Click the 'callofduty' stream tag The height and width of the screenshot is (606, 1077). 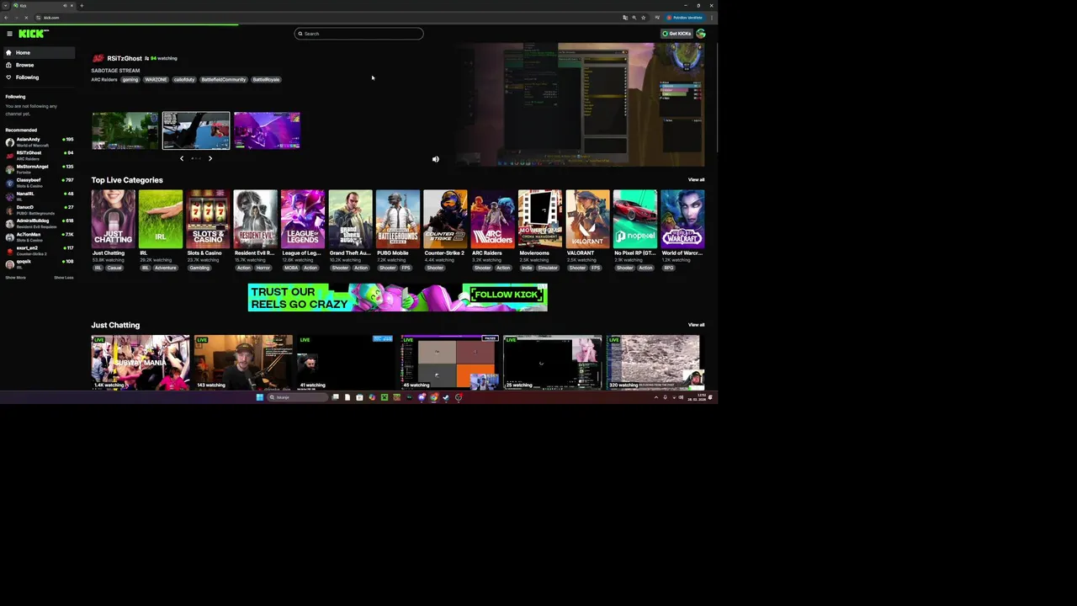183,80
